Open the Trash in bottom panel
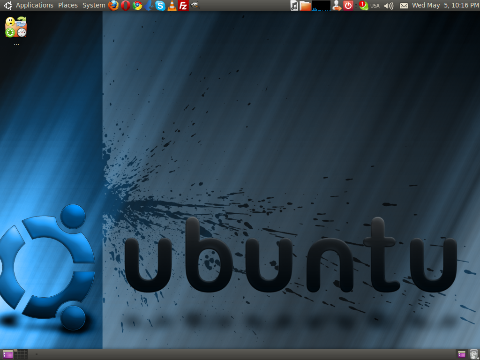Viewport: 480px width, 360px height. tap(473, 354)
